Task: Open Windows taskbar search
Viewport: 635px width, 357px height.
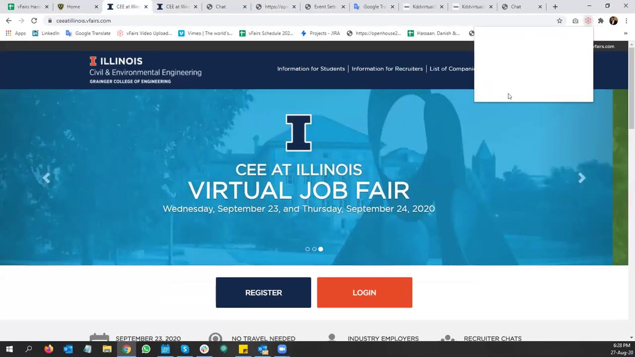Action: point(29,349)
